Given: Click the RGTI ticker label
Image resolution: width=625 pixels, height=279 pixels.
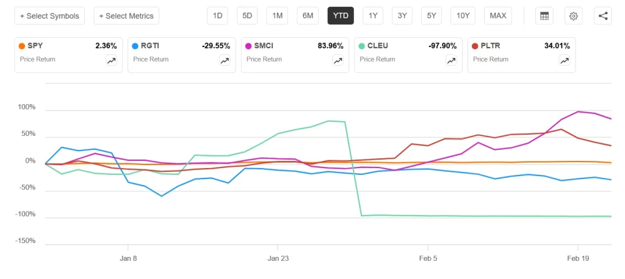Looking at the screenshot, I should [x=149, y=46].
